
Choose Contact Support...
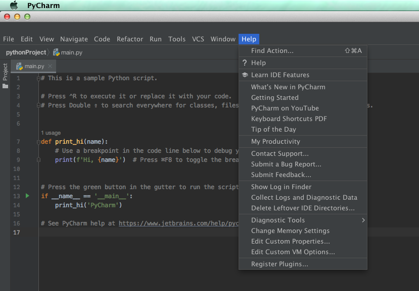303,154
